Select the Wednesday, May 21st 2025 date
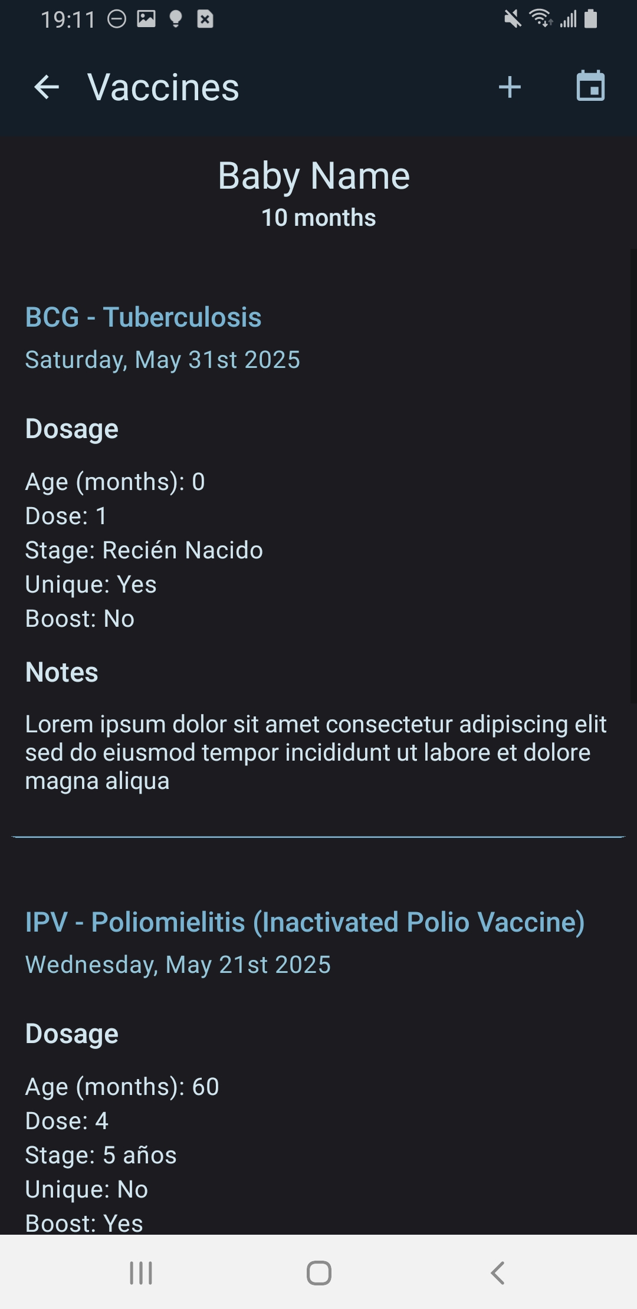 coord(178,965)
